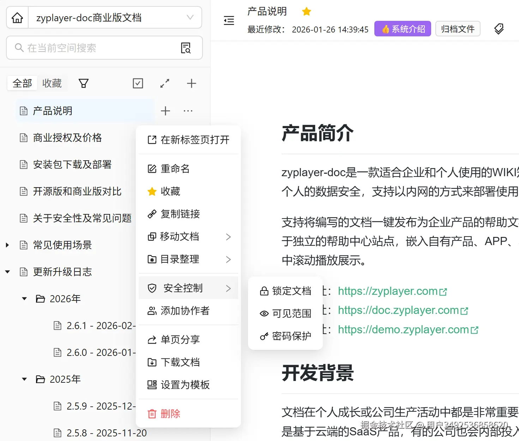The image size is (519, 441).
Task: Choose 单页分享 from context menu
Action: click(188, 340)
